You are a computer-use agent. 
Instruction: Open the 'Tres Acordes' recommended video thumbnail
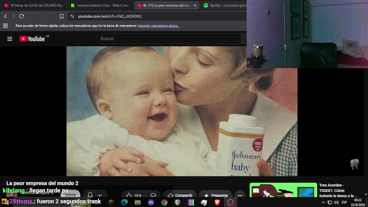283,190
